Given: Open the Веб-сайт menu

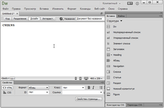Looking at the screenshot, I should coord(99,9).
